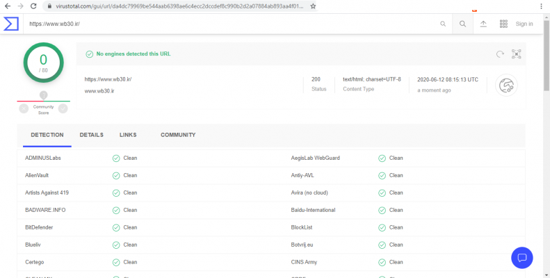Open the graph/similar search icon beside reanalyze
The image size is (550, 278).
coord(517,54)
